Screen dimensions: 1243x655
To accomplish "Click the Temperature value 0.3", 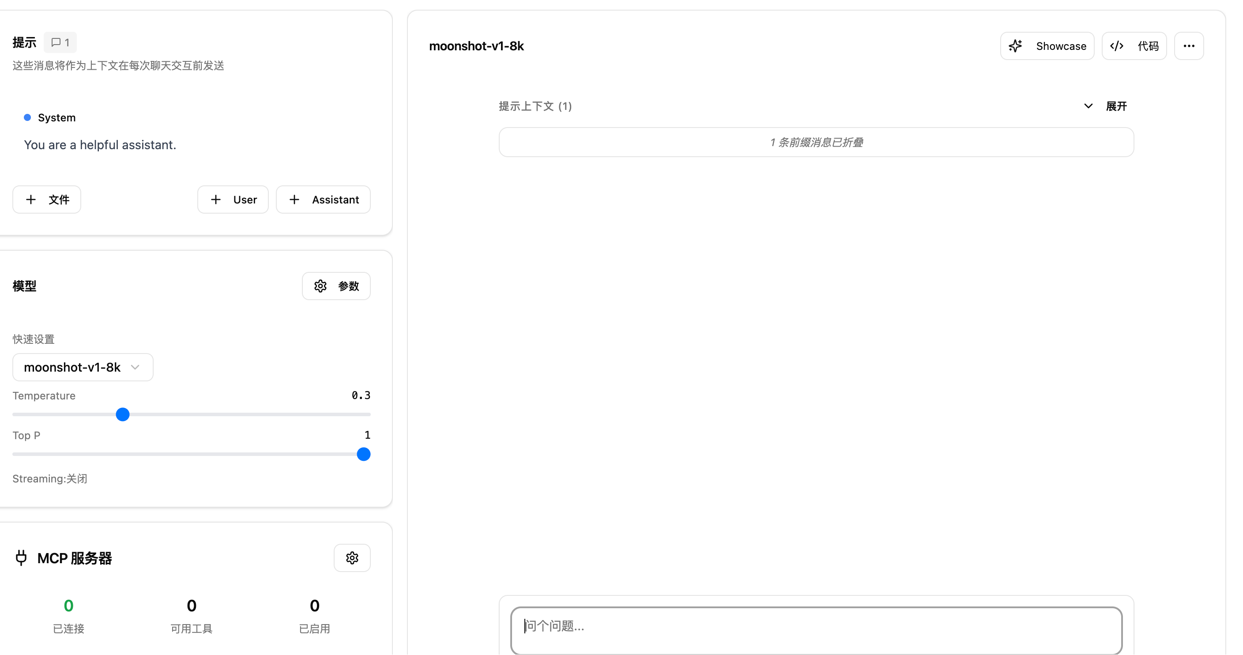I will pos(361,395).
